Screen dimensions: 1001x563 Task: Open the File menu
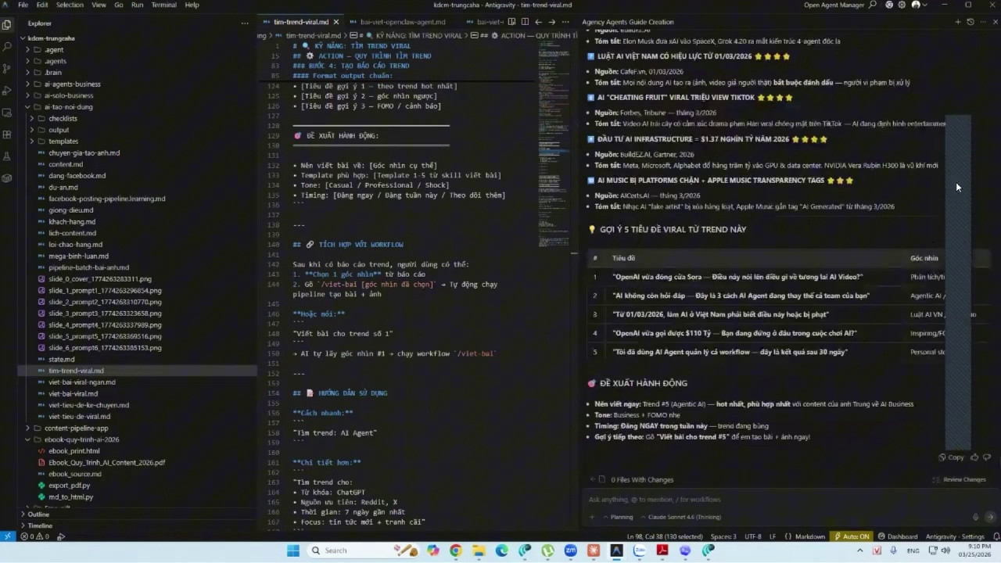tap(23, 5)
